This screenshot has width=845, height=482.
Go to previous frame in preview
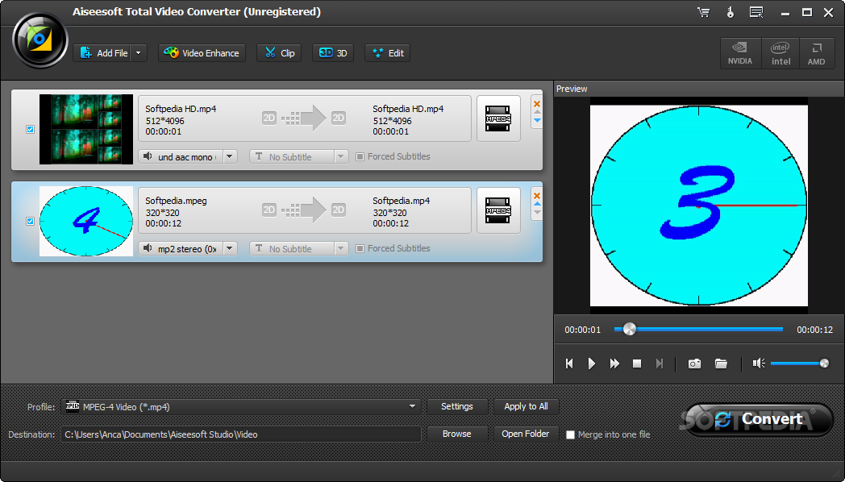click(569, 364)
